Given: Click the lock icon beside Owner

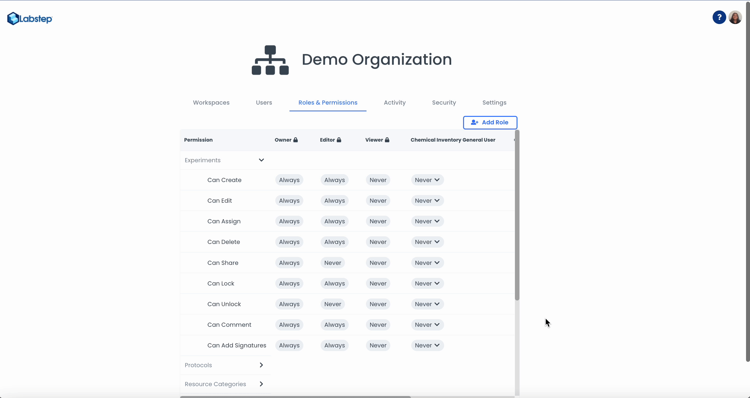Looking at the screenshot, I should pyautogui.click(x=295, y=140).
